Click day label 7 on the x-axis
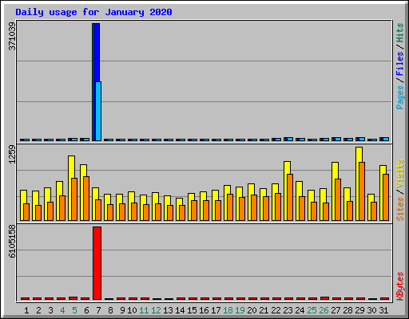 [98, 310]
